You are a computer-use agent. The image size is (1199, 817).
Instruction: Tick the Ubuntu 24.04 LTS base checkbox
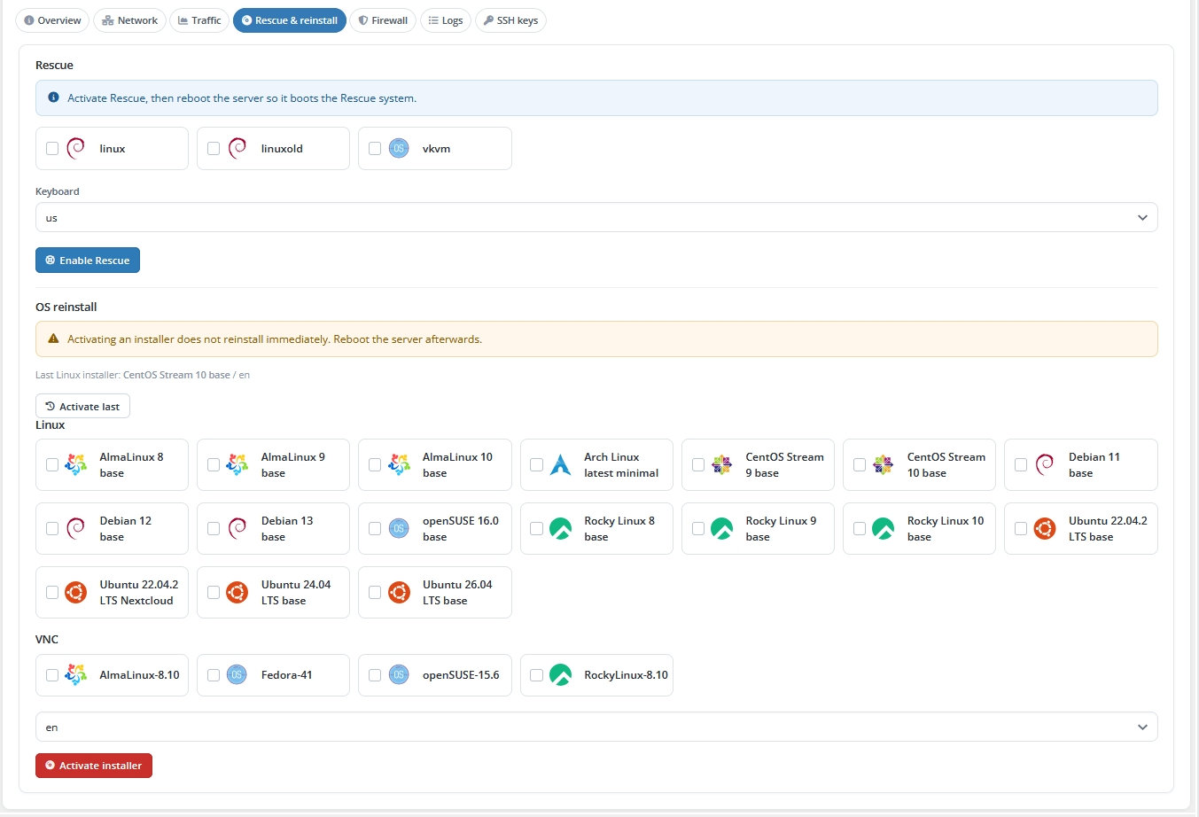[x=214, y=592]
